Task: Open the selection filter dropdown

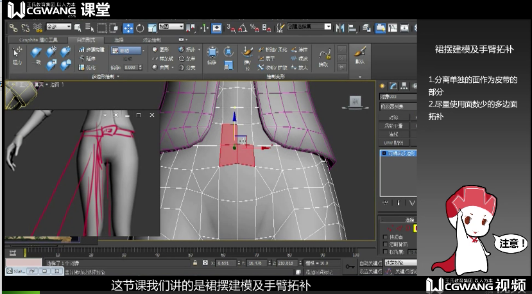Action: [58, 28]
